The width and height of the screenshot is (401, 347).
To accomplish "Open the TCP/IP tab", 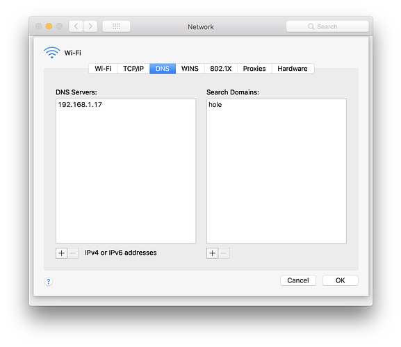I will coord(133,69).
